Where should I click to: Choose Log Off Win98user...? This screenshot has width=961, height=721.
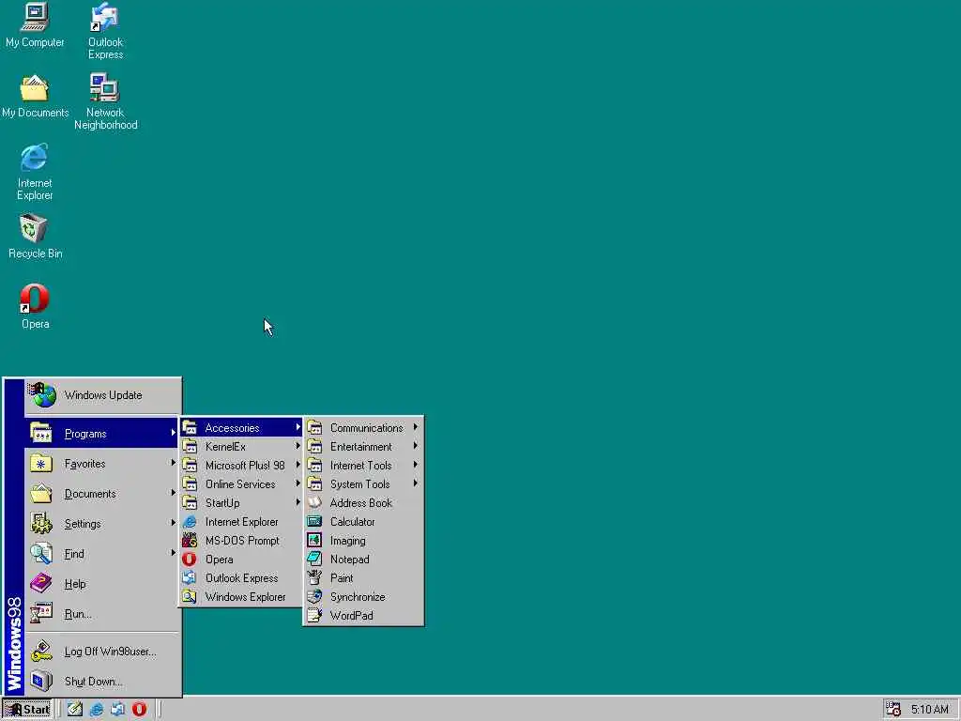pyautogui.click(x=101, y=652)
